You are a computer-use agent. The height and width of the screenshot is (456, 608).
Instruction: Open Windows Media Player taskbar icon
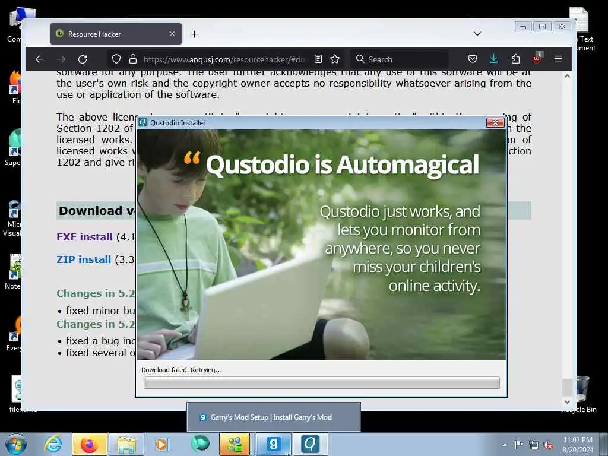pos(162,444)
